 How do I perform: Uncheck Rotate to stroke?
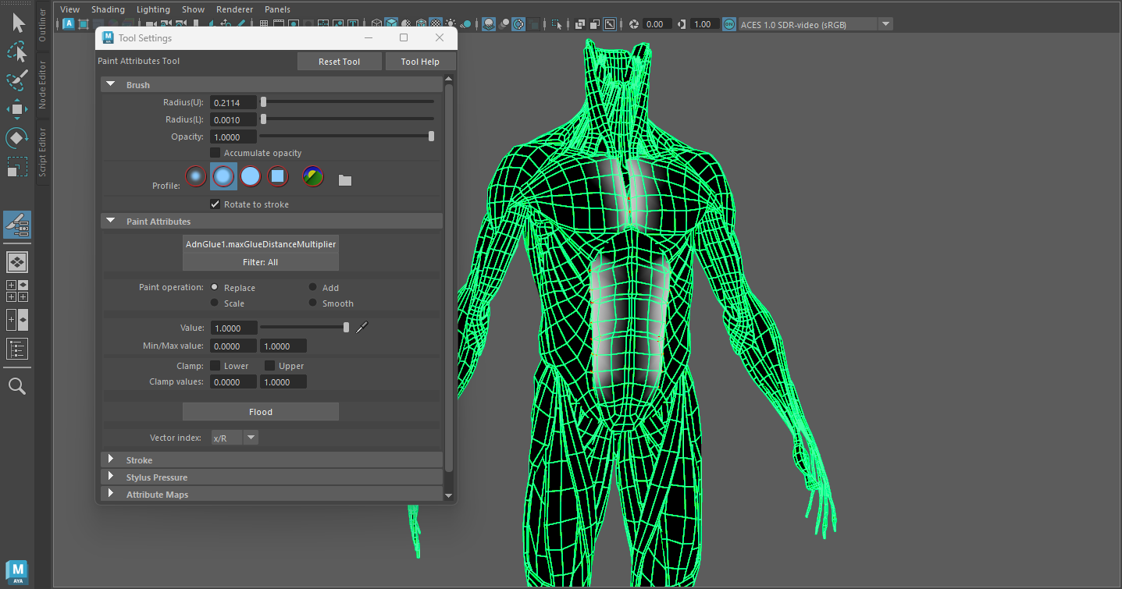[x=215, y=204]
